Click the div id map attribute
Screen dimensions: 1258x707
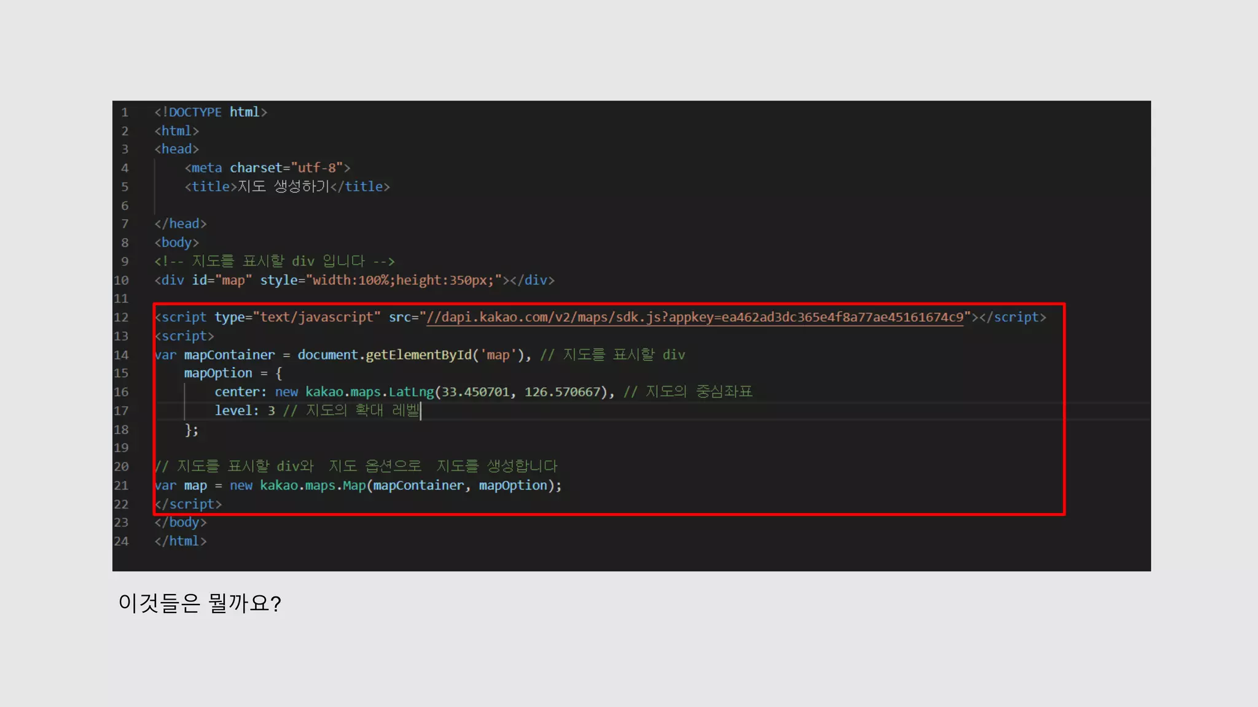[x=222, y=280]
